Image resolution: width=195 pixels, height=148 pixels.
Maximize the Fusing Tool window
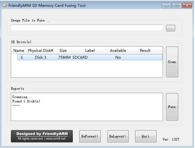pos(177,6)
